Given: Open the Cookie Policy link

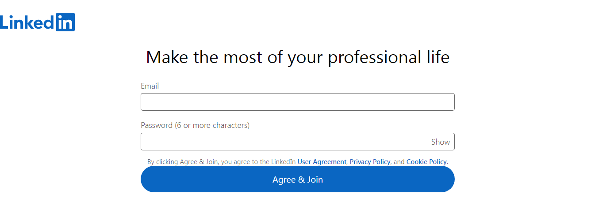Looking at the screenshot, I should tap(426, 162).
